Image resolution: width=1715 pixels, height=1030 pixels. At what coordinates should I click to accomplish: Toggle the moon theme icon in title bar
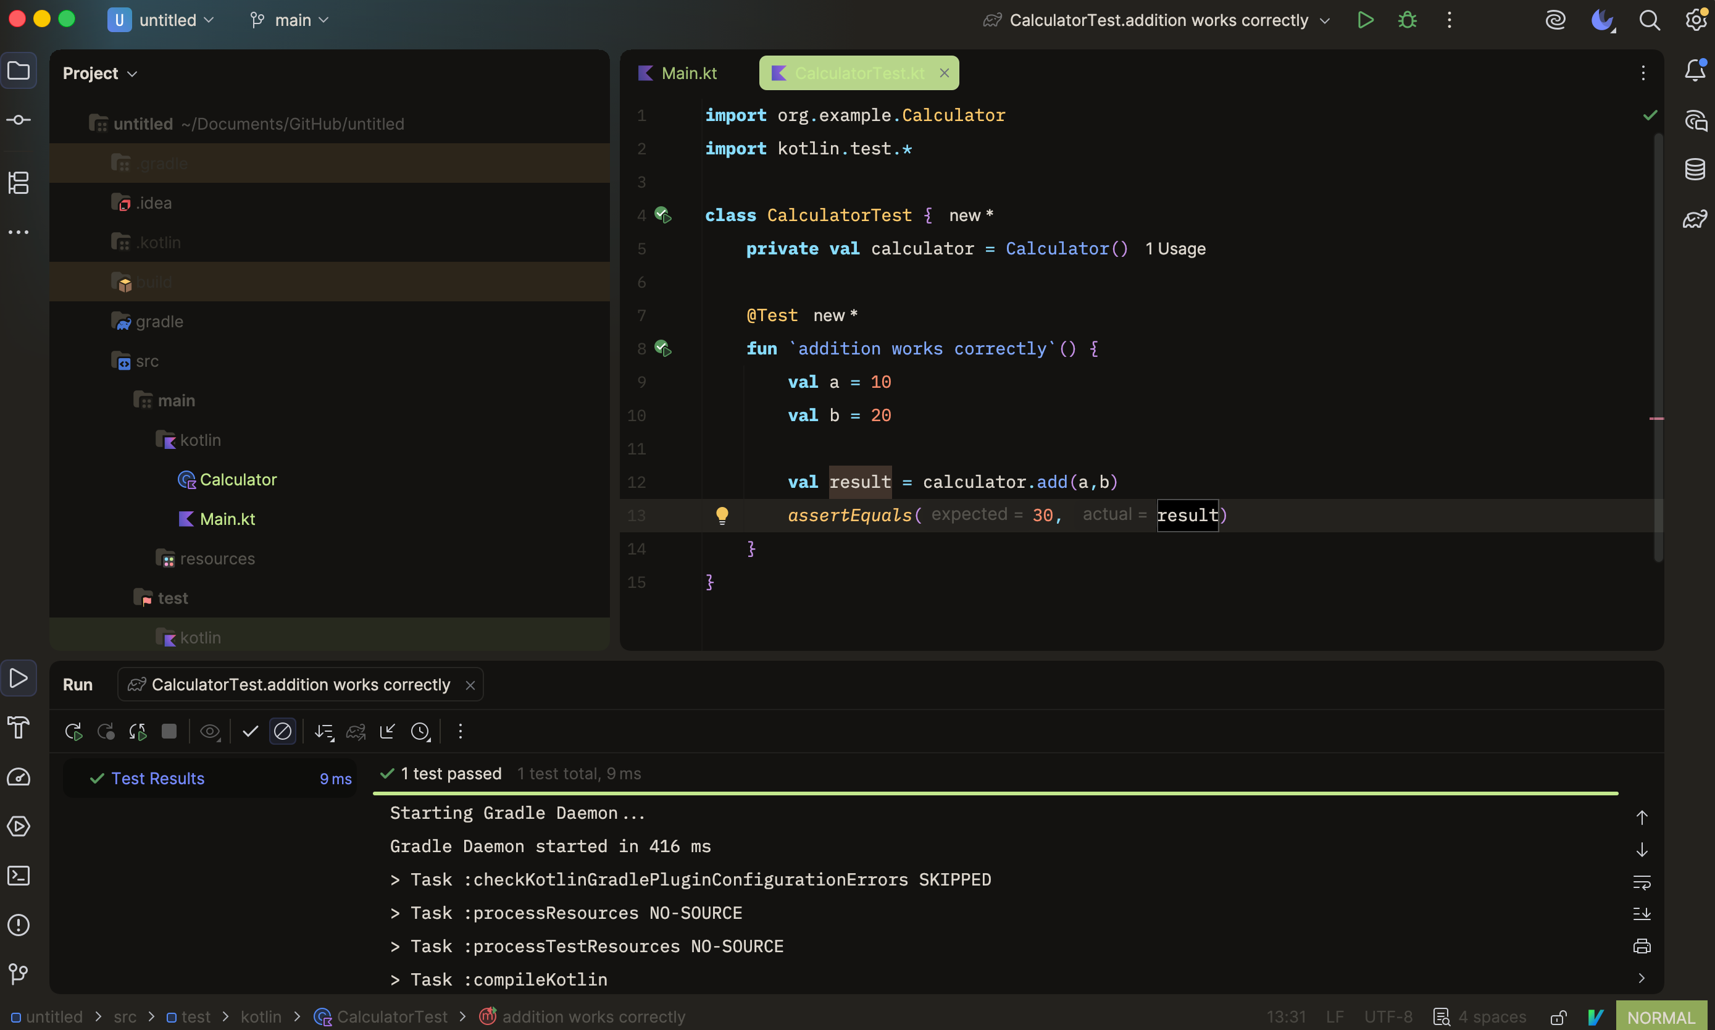tap(1603, 20)
